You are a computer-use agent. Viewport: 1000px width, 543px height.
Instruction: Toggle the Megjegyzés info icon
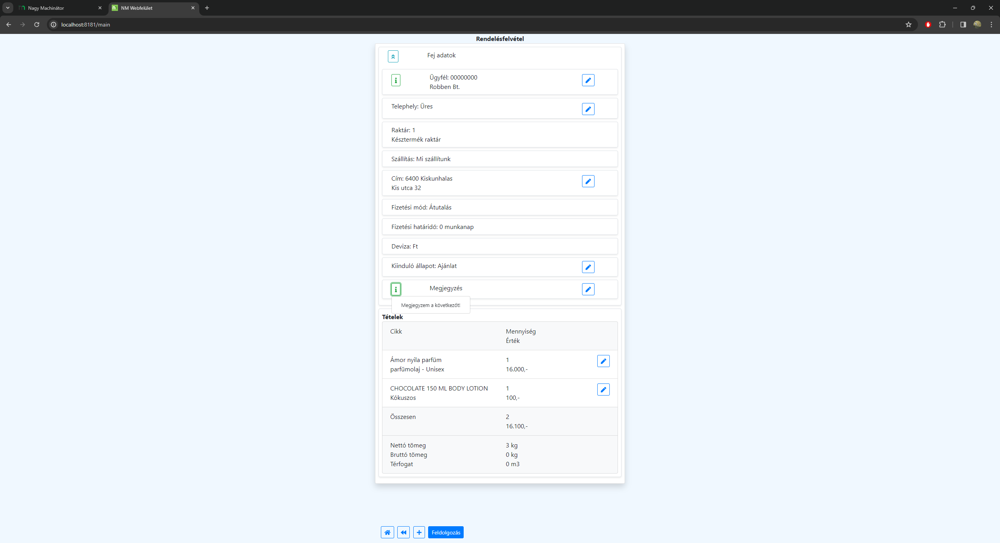[396, 289]
